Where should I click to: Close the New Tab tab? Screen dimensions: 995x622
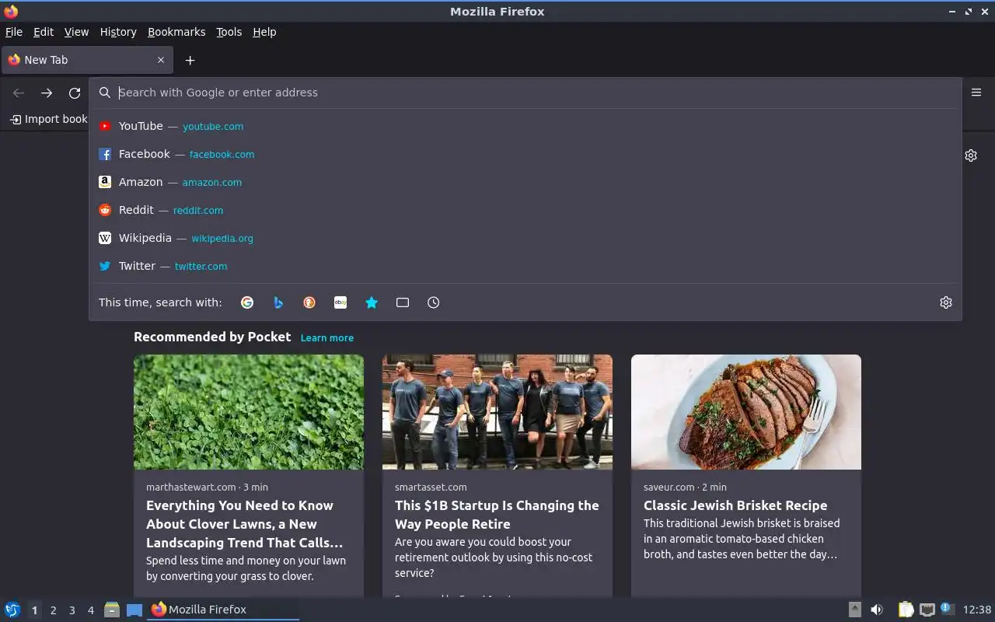tap(161, 60)
